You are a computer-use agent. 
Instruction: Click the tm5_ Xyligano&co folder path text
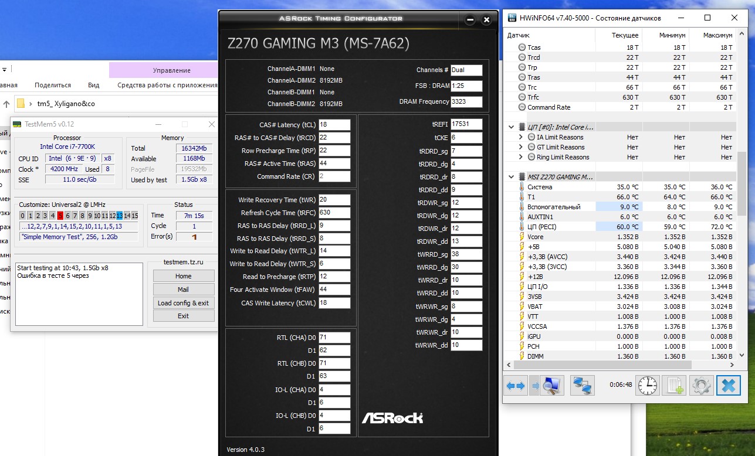point(66,104)
